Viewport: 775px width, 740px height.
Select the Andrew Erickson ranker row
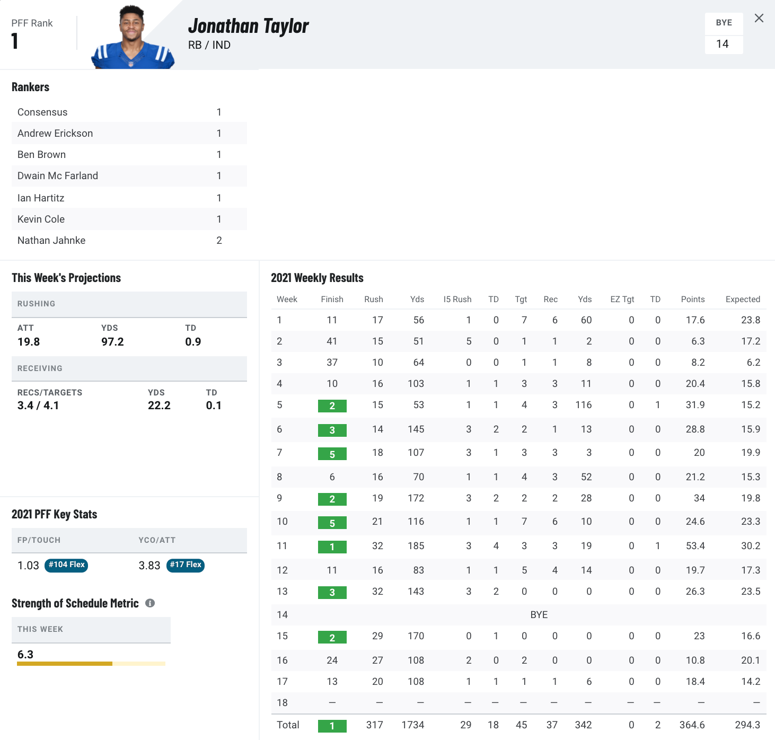[129, 133]
